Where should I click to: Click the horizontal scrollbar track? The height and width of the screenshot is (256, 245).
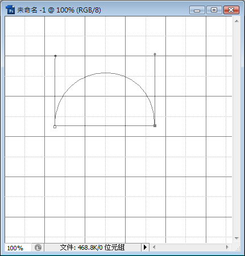(x=190, y=247)
